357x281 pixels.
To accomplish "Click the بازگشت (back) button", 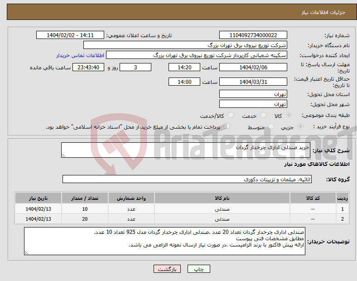I will tap(167, 269).
